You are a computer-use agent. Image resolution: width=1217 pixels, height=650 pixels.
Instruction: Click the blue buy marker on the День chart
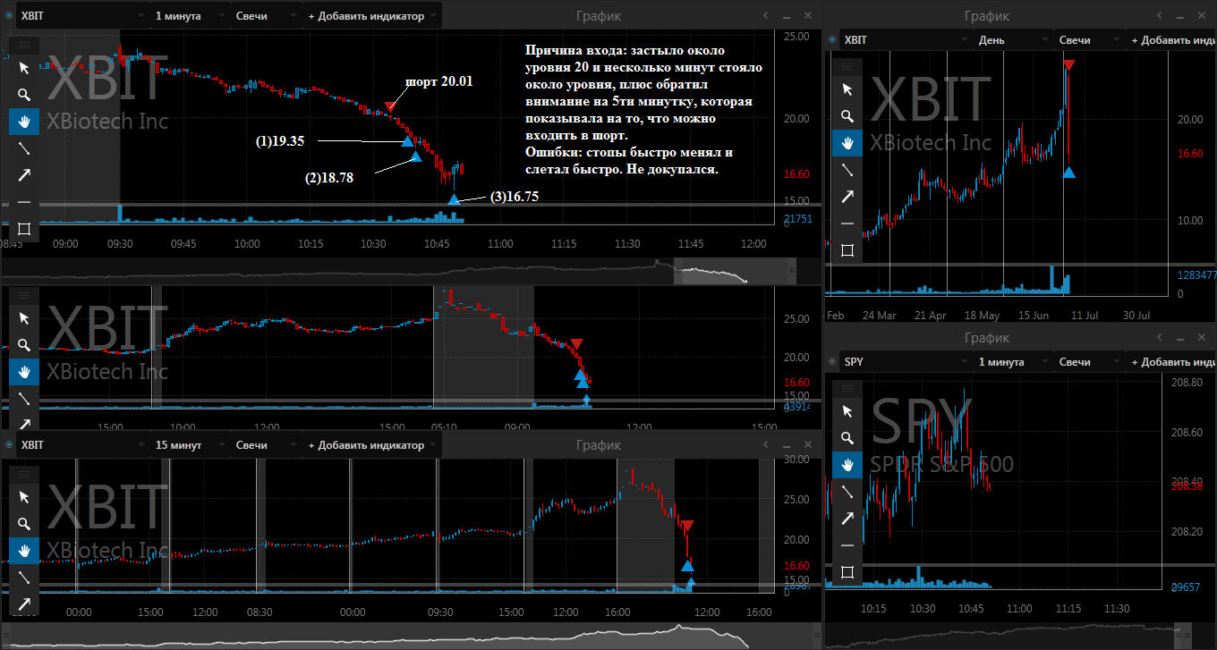click(1068, 172)
